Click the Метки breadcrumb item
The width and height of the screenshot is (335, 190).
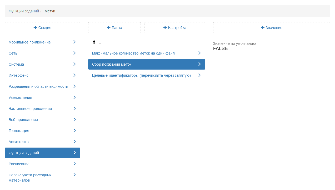coord(50,11)
